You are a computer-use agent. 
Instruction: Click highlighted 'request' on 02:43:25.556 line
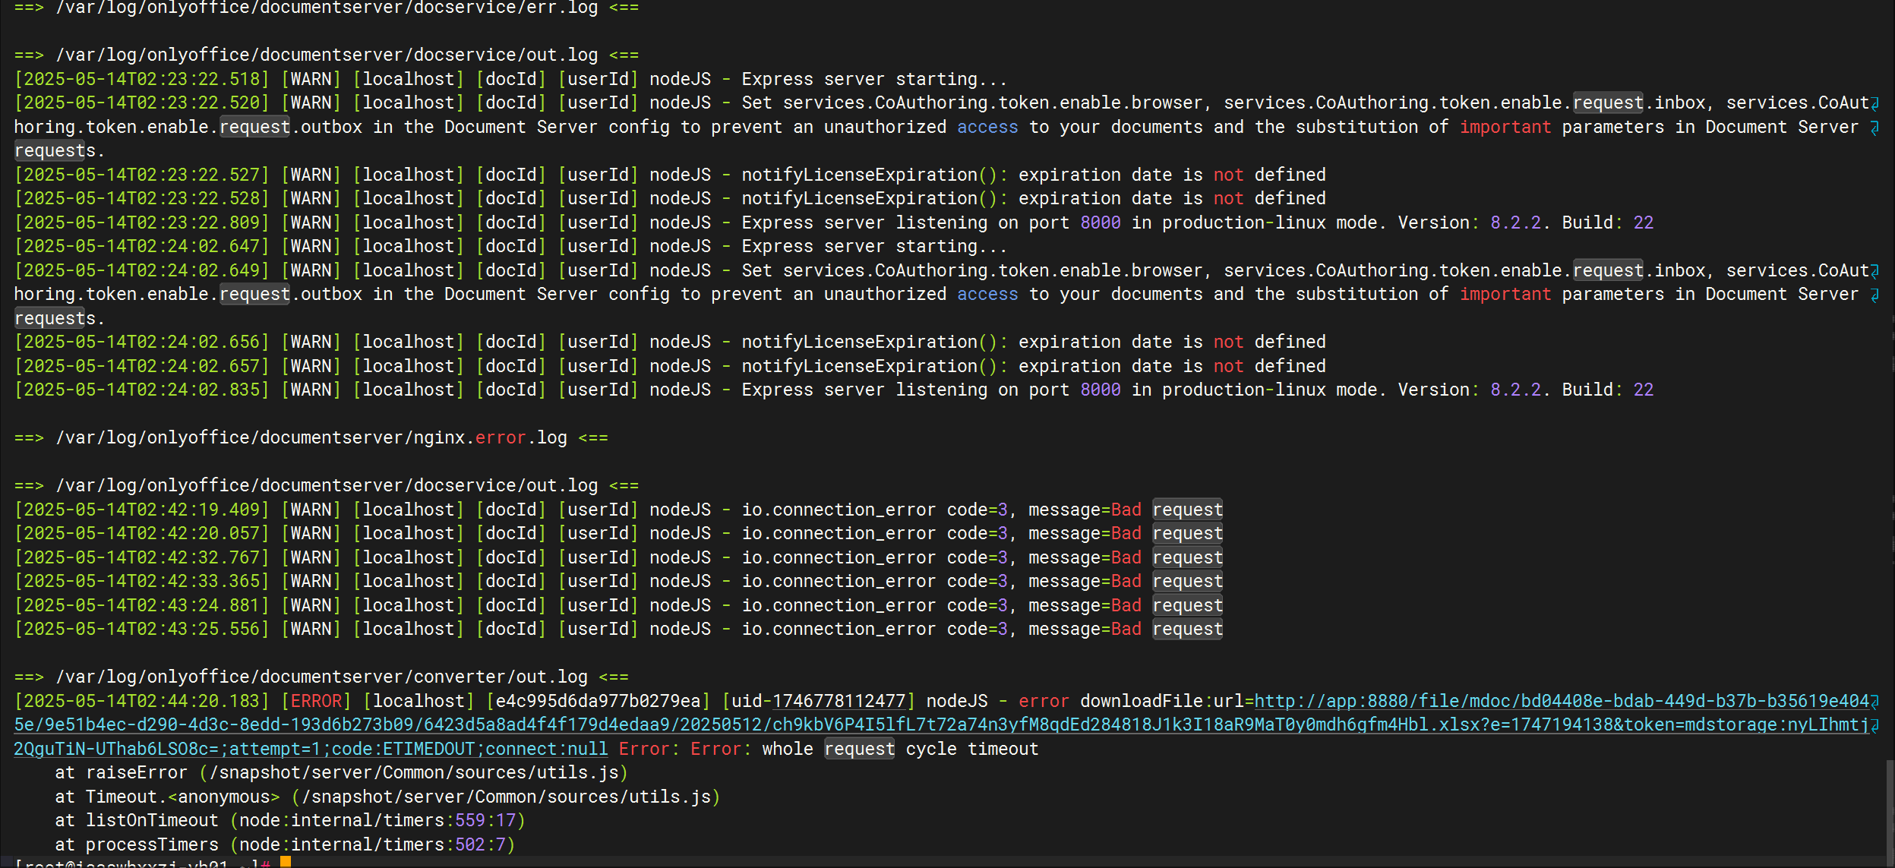point(1187,629)
